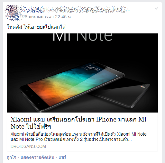Click Mi Note Pro in the description text
Image resolution: width=165 pixels, height=163 pixels.
31,139
